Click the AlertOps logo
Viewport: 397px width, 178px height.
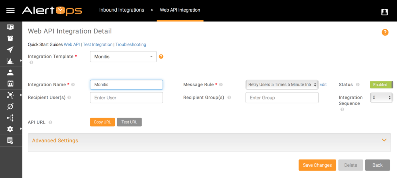pyautogui.click(x=52, y=10)
